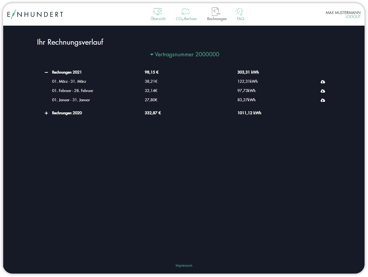Click the Rechnungen 2020 heading
The image size is (368, 277).
tap(67, 113)
